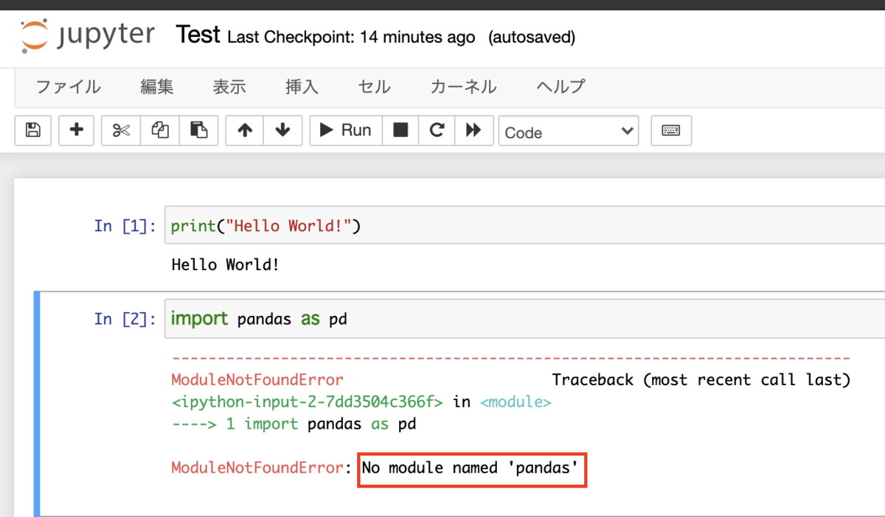Save notebook with the floppy disk icon
The image size is (885, 517).
pyautogui.click(x=33, y=130)
